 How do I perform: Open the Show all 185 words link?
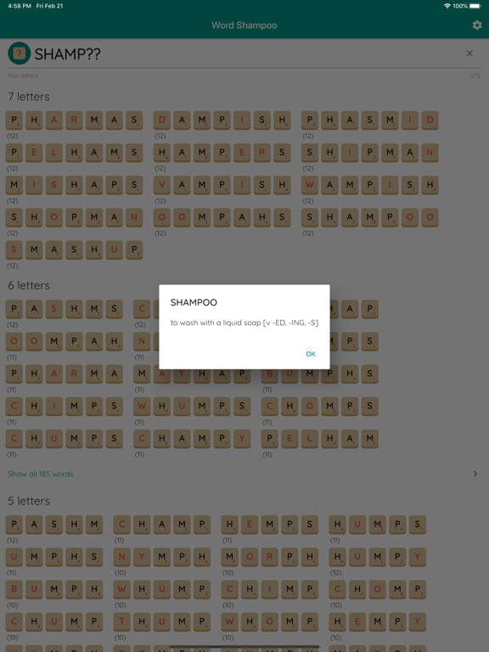(x=41, y=474)
